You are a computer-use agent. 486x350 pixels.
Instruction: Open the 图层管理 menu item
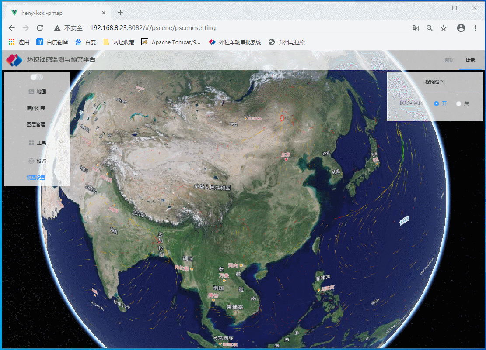point(36,124)
